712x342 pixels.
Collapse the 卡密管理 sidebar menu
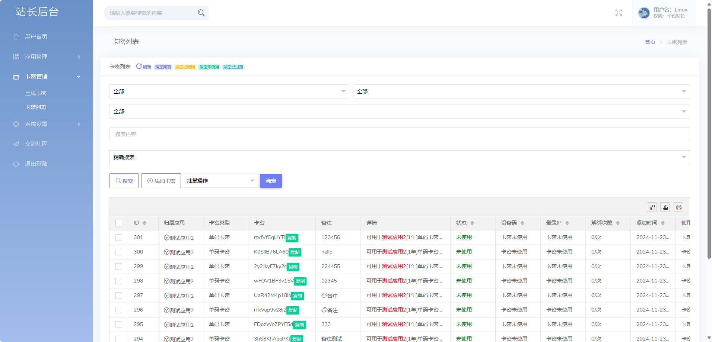click(47, 77)
